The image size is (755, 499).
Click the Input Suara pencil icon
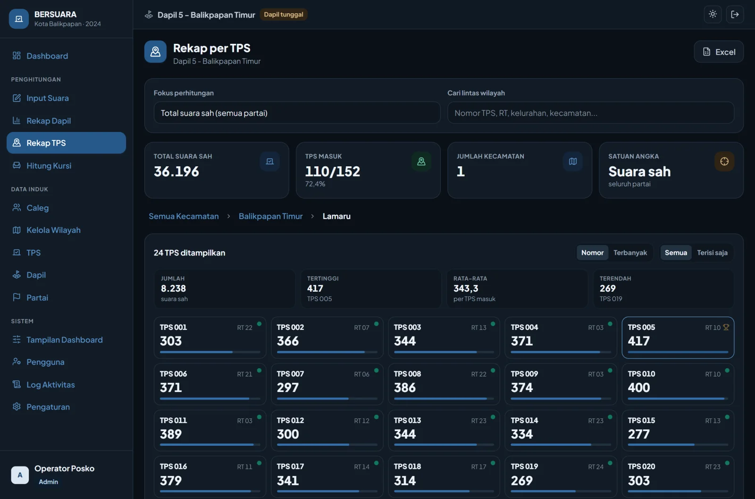coord(17,98)
